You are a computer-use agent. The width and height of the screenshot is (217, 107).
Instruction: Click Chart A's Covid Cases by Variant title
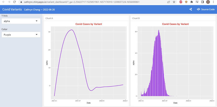tap(89, 24)
